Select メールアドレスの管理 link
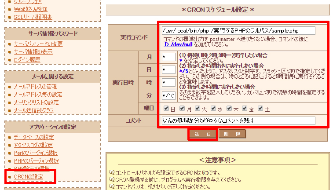The image size is (333, 190). 35,86
